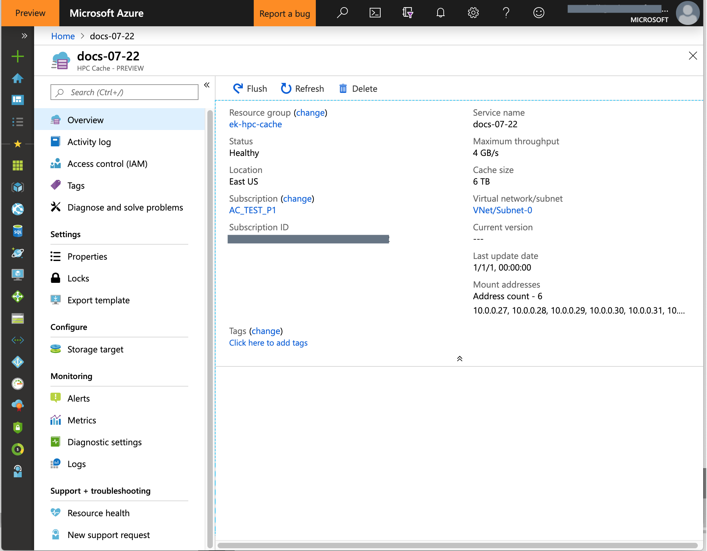
Task: Open Resource health support section
Action: (98, 512)
